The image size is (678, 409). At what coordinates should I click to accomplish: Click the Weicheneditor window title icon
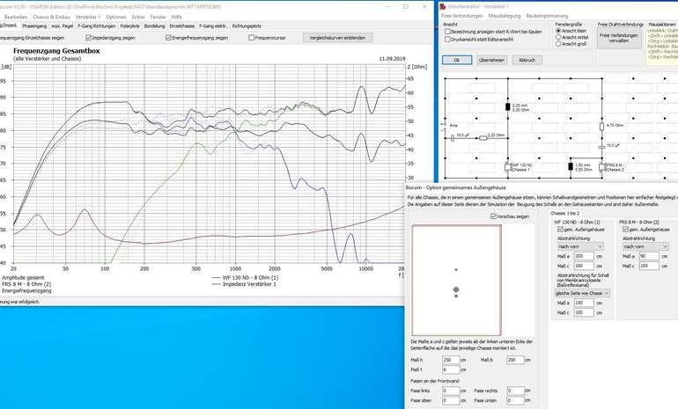[x=443, y=6]
